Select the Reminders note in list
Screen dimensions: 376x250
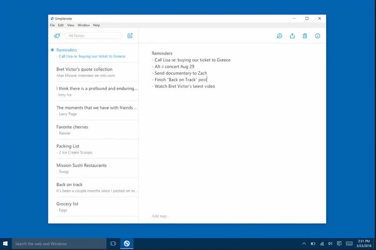[x=93, y=53]
